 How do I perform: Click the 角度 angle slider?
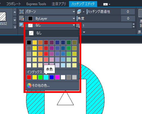point(99,19)
